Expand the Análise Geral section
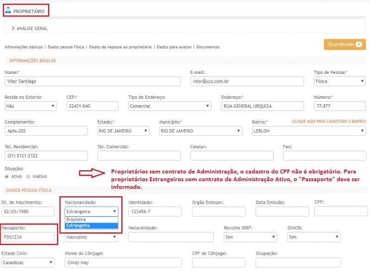 (30, 28)
